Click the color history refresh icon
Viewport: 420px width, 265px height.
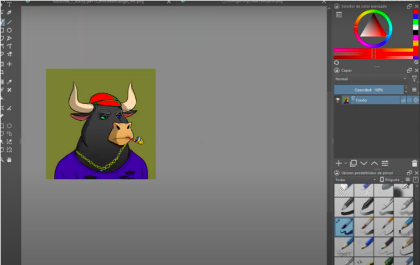(336, 63)
